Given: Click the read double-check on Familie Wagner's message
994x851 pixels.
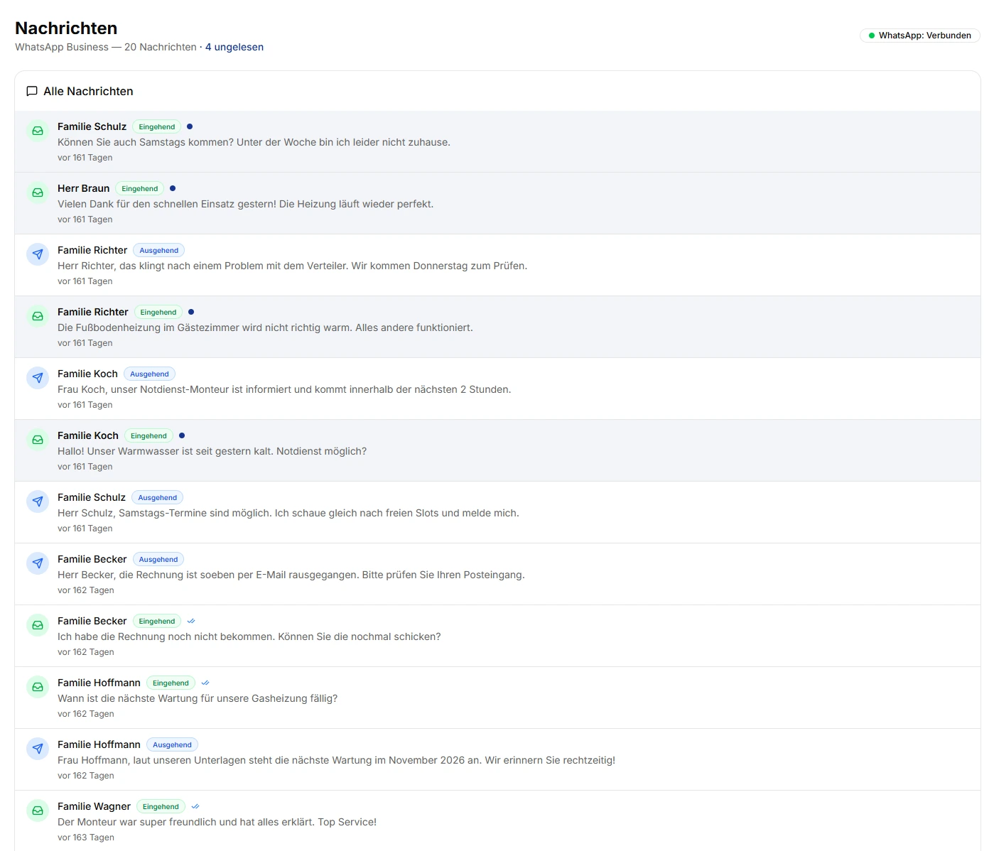Looking at the screenshot, I should (195, 806).
